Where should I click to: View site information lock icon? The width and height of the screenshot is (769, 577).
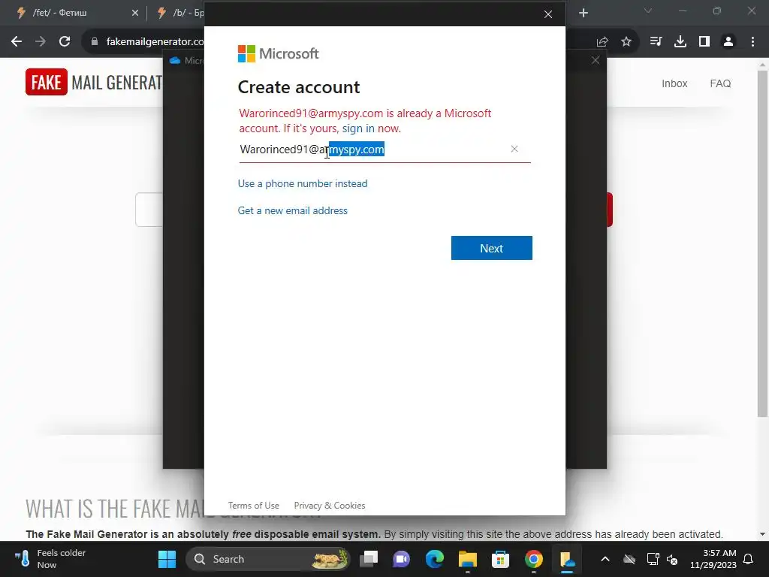tap(95, 42)
